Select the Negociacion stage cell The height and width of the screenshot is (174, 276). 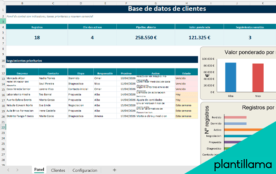81,105
